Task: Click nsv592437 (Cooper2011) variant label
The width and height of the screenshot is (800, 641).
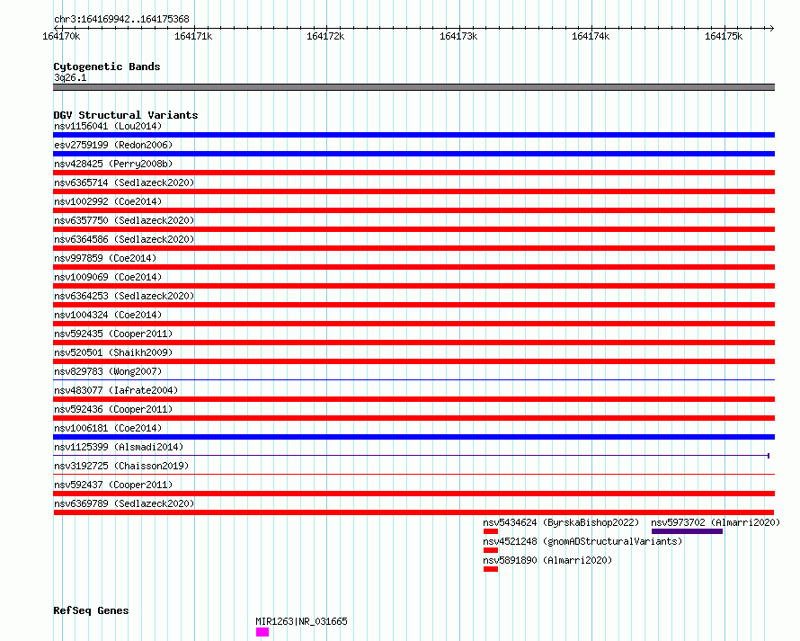Action: click(113, 485)
